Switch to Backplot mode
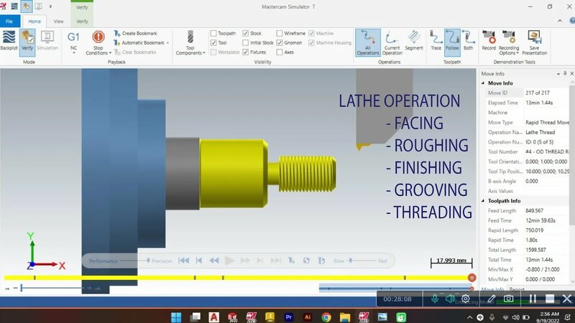 click(x=9, y=41)
